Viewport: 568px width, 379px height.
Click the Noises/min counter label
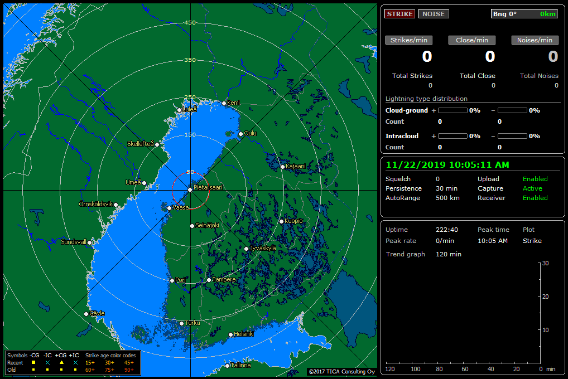(535, 40)
